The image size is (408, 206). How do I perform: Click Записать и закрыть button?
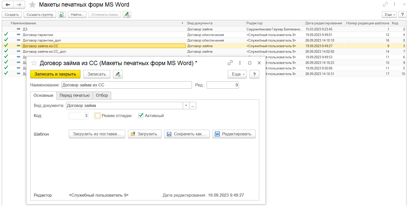coord(55,74)
